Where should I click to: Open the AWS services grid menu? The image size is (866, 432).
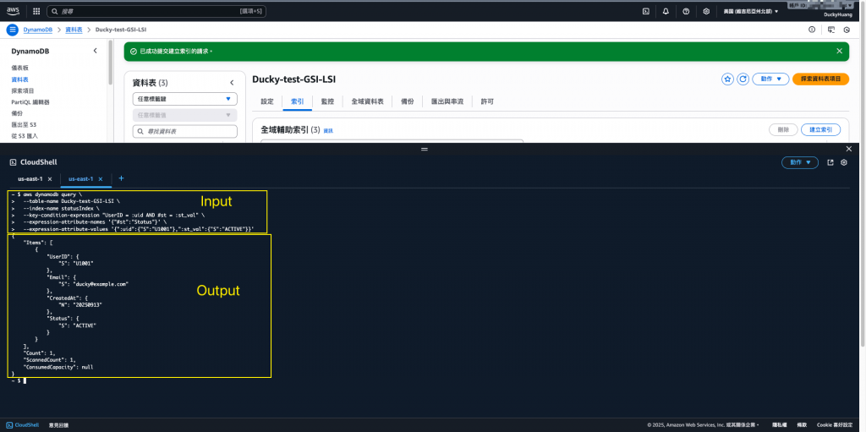click(x=36, y=11)
